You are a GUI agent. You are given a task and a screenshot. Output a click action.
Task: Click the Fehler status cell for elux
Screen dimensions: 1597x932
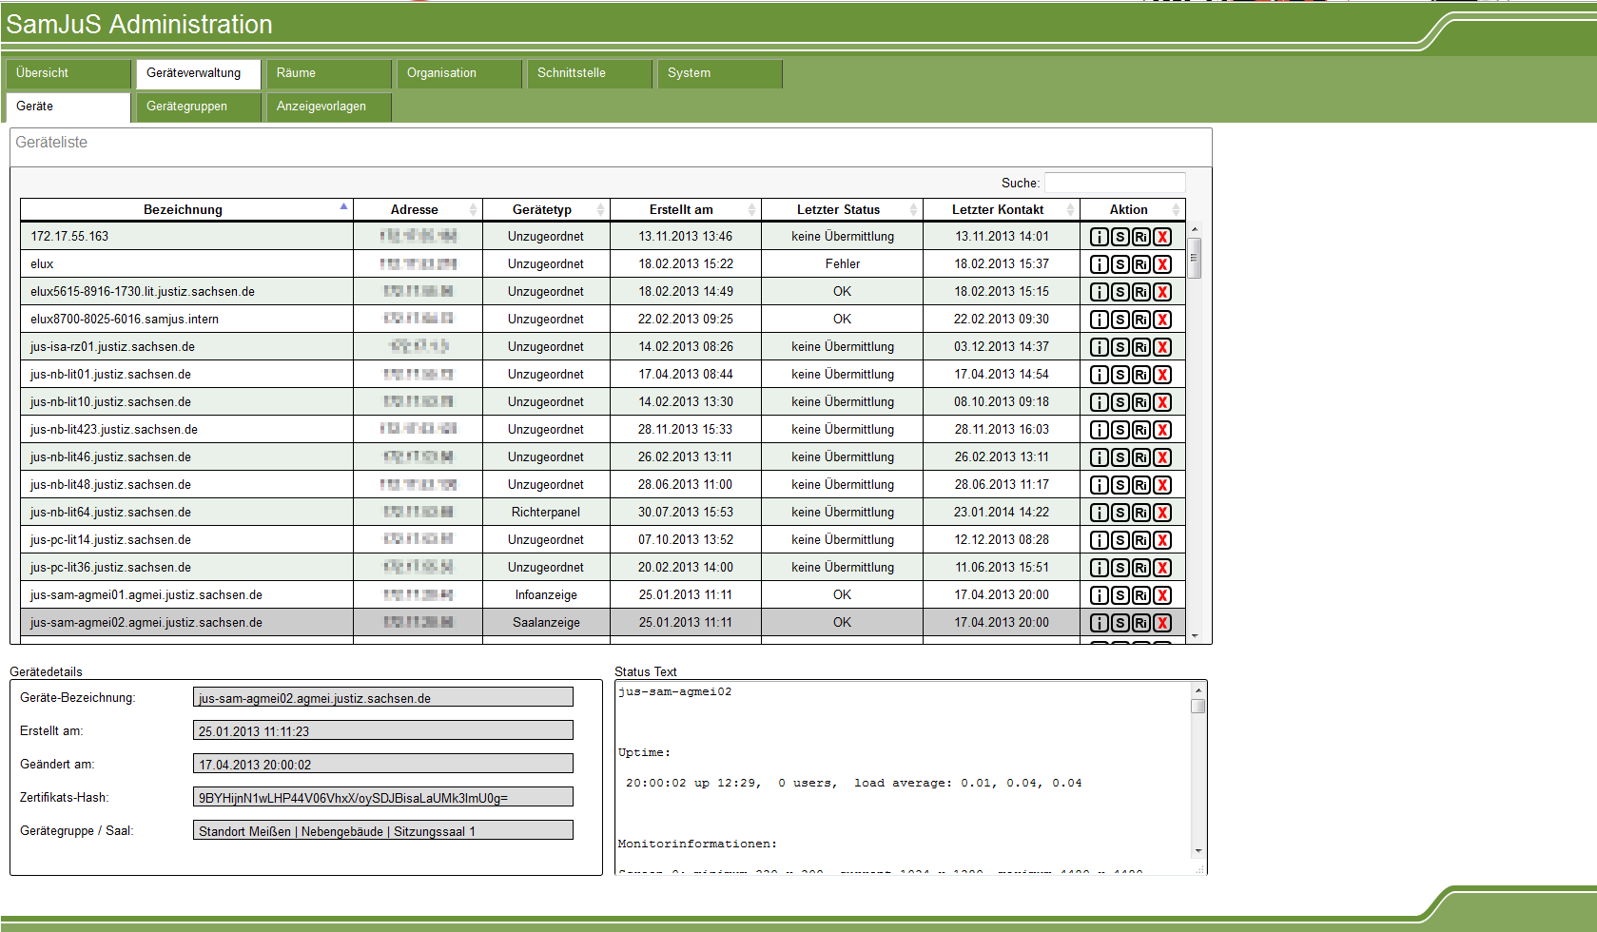pos(842,264)
